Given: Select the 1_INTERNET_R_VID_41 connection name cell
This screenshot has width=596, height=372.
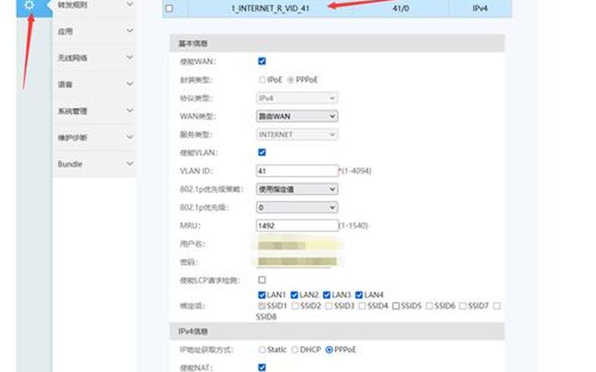Looking at the screenshot, I should (x=270, y=8).
